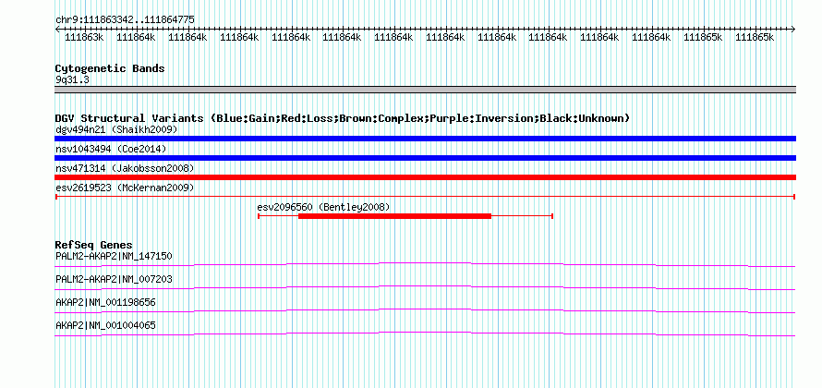
Task: Click the PALM2-AKAP2|NM_147150 gene label
Action: [114, 256]
